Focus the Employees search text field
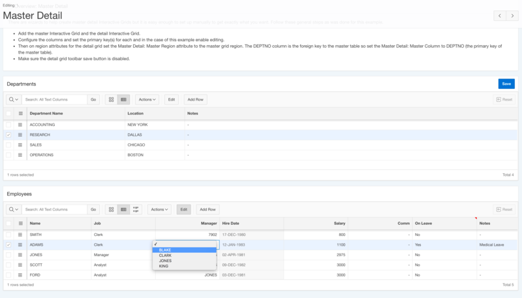The width and height of the screenshot is (522, 298). [54, 209]
